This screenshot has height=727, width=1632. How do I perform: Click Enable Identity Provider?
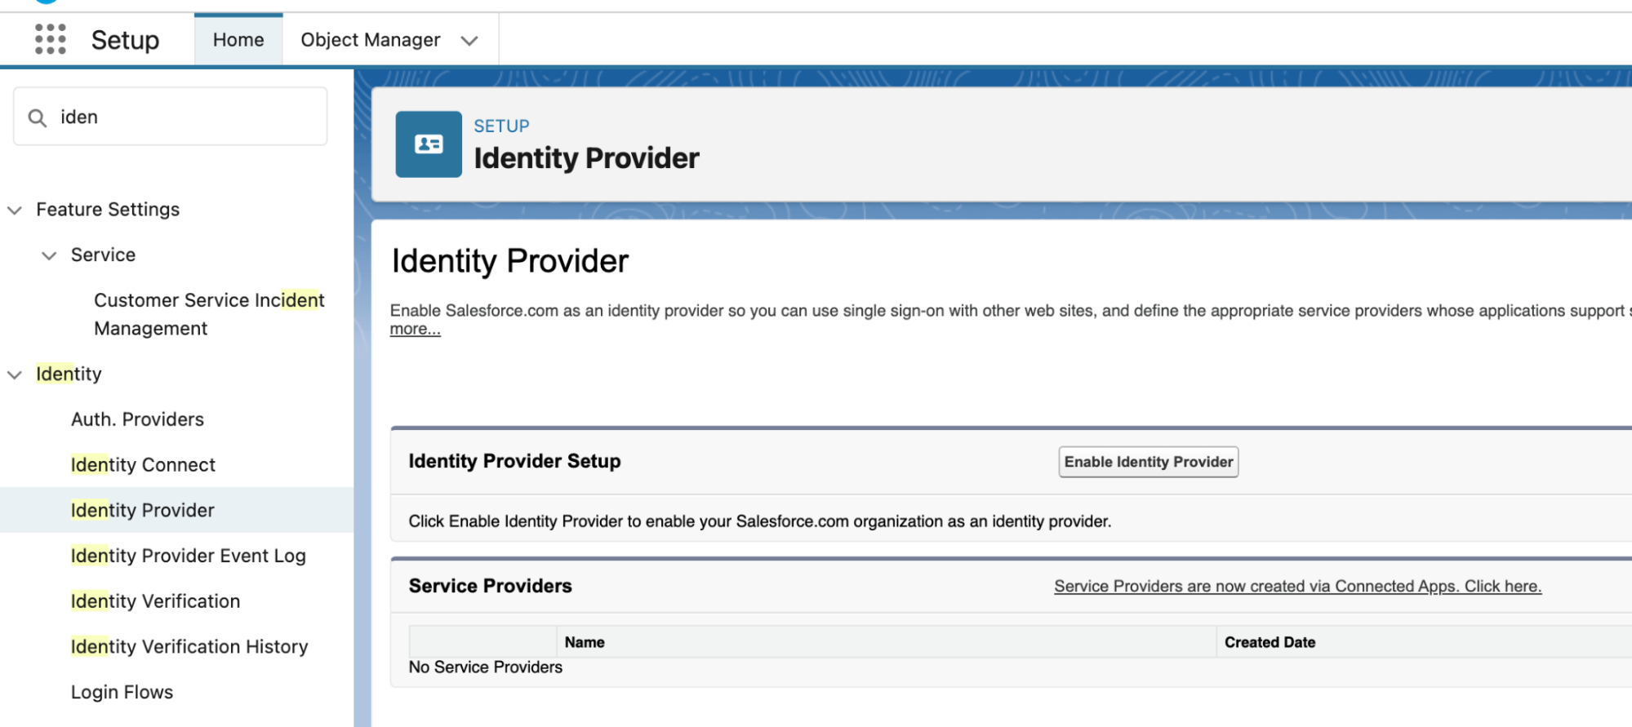pos(1147,461)
